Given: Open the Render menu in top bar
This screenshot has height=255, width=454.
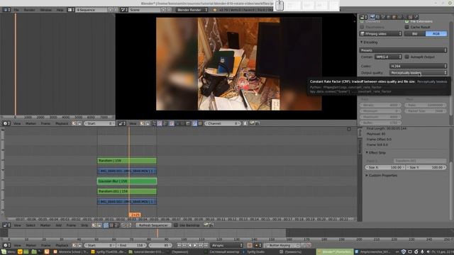Looking at the screenshot, I should (29, 10).
